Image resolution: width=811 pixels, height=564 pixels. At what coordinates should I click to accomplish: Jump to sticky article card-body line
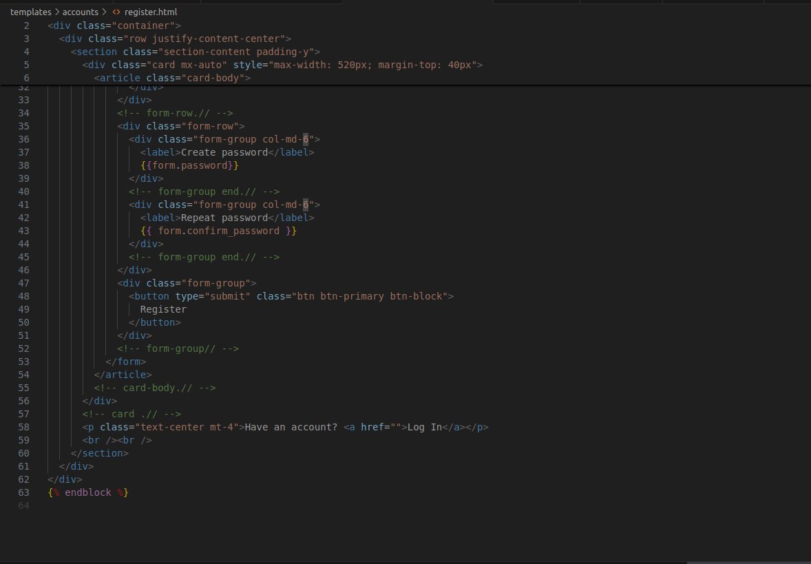pyautogui.click(x=172, y=78)
